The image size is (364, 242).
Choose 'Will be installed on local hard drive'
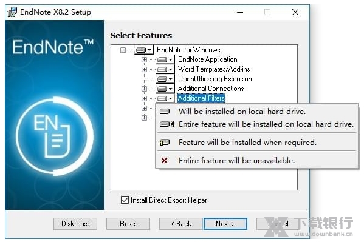[x=257, y=112]
